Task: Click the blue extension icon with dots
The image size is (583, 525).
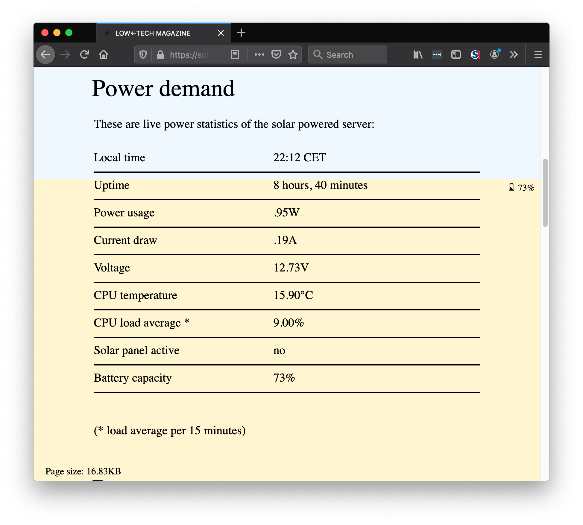Action: coord(437,55)
